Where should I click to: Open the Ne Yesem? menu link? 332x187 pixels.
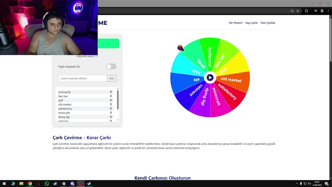[236, 23]
